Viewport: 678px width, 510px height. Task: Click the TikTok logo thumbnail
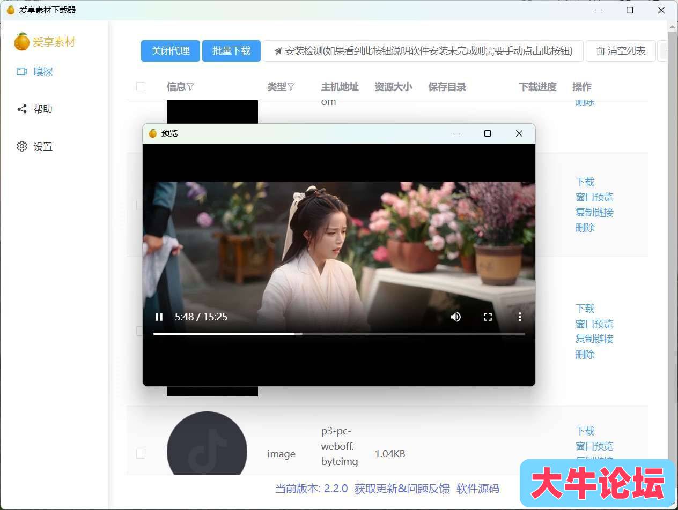coord(207,444)
